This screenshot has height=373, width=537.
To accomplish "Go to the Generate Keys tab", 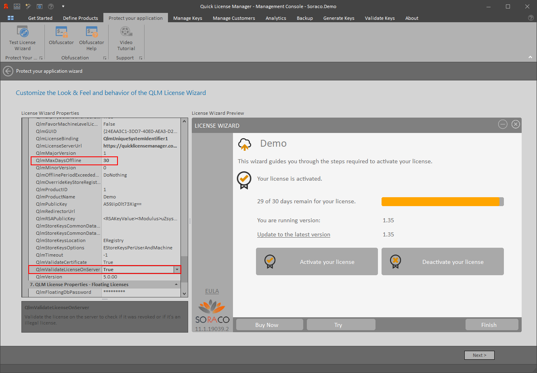I will tap(339, 18).
